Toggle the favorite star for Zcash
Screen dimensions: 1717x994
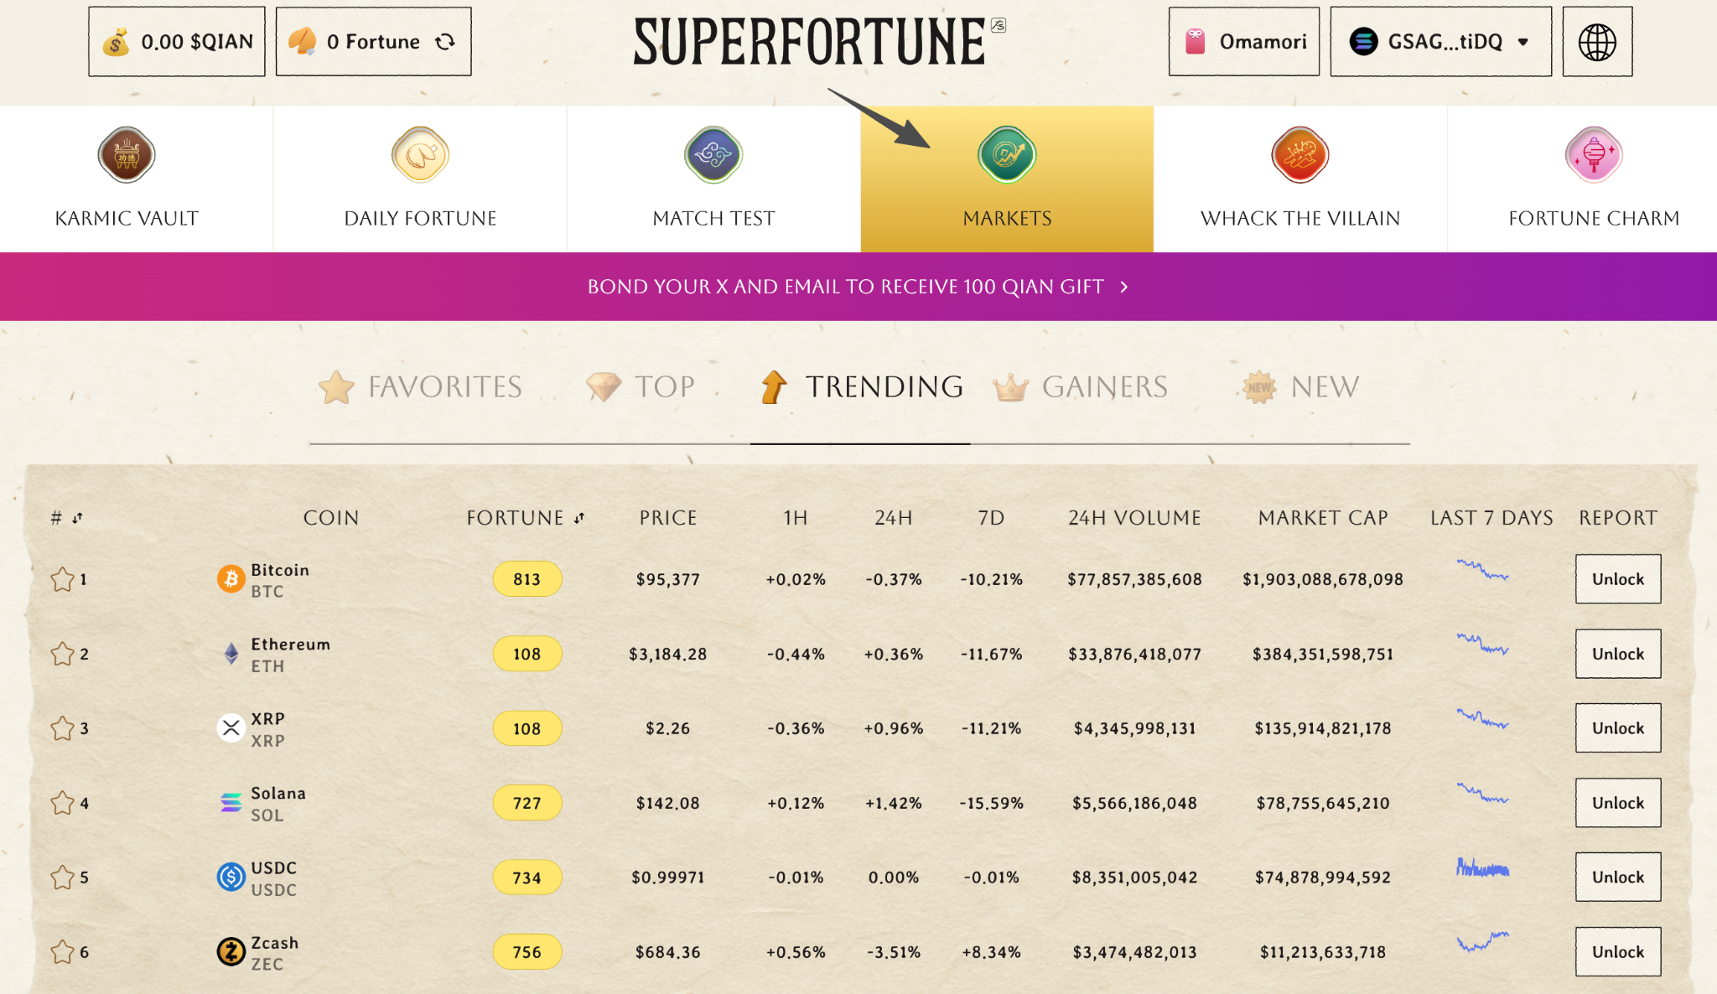[62, 952]
